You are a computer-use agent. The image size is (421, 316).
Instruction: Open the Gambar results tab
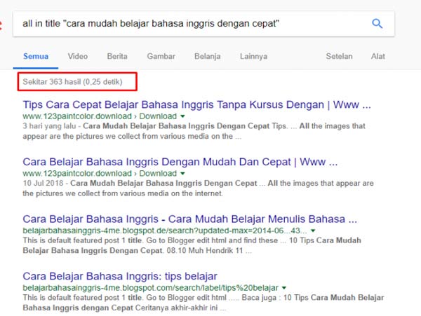click(161, 56)
